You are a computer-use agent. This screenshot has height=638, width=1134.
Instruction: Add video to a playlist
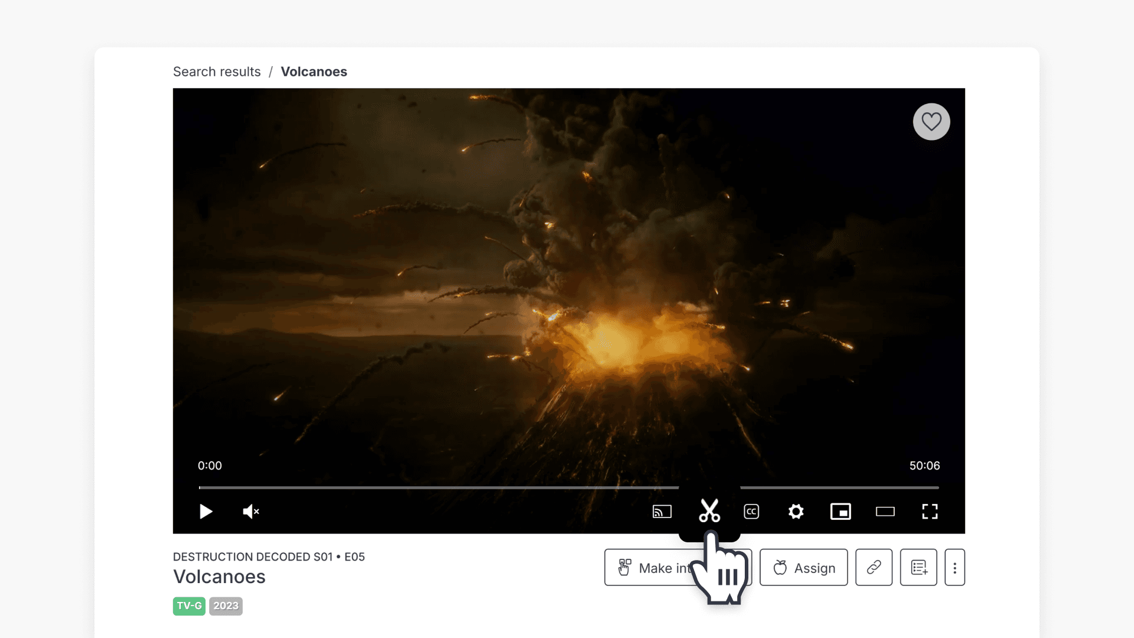[x=918, y=568]
